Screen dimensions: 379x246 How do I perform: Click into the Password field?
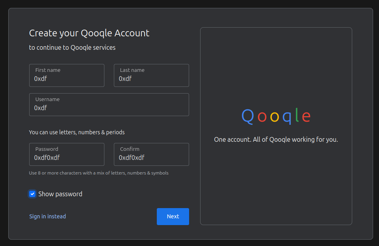67,154
